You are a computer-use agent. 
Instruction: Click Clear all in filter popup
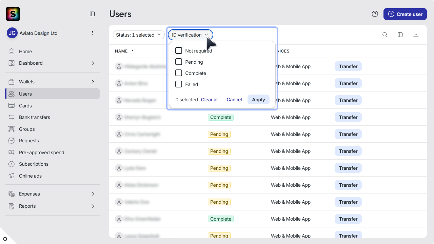click(x=210, y=100)
